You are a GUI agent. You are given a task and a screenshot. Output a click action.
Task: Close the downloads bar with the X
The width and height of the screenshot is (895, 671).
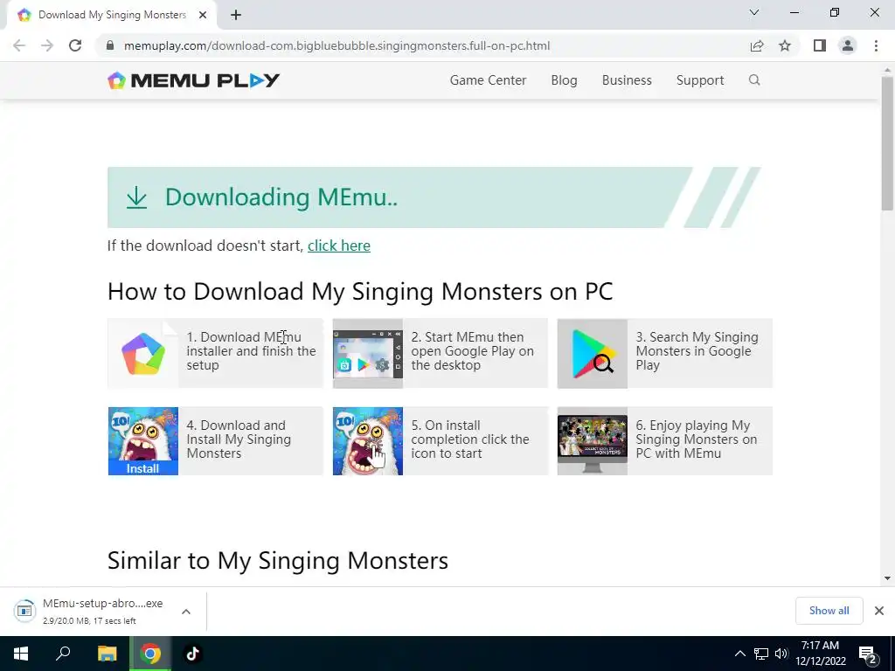pyautogui.click(x=879, y=611)
